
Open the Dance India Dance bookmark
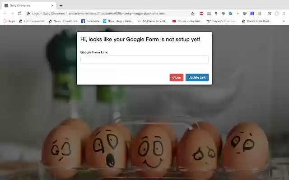(x=257, y=21)
